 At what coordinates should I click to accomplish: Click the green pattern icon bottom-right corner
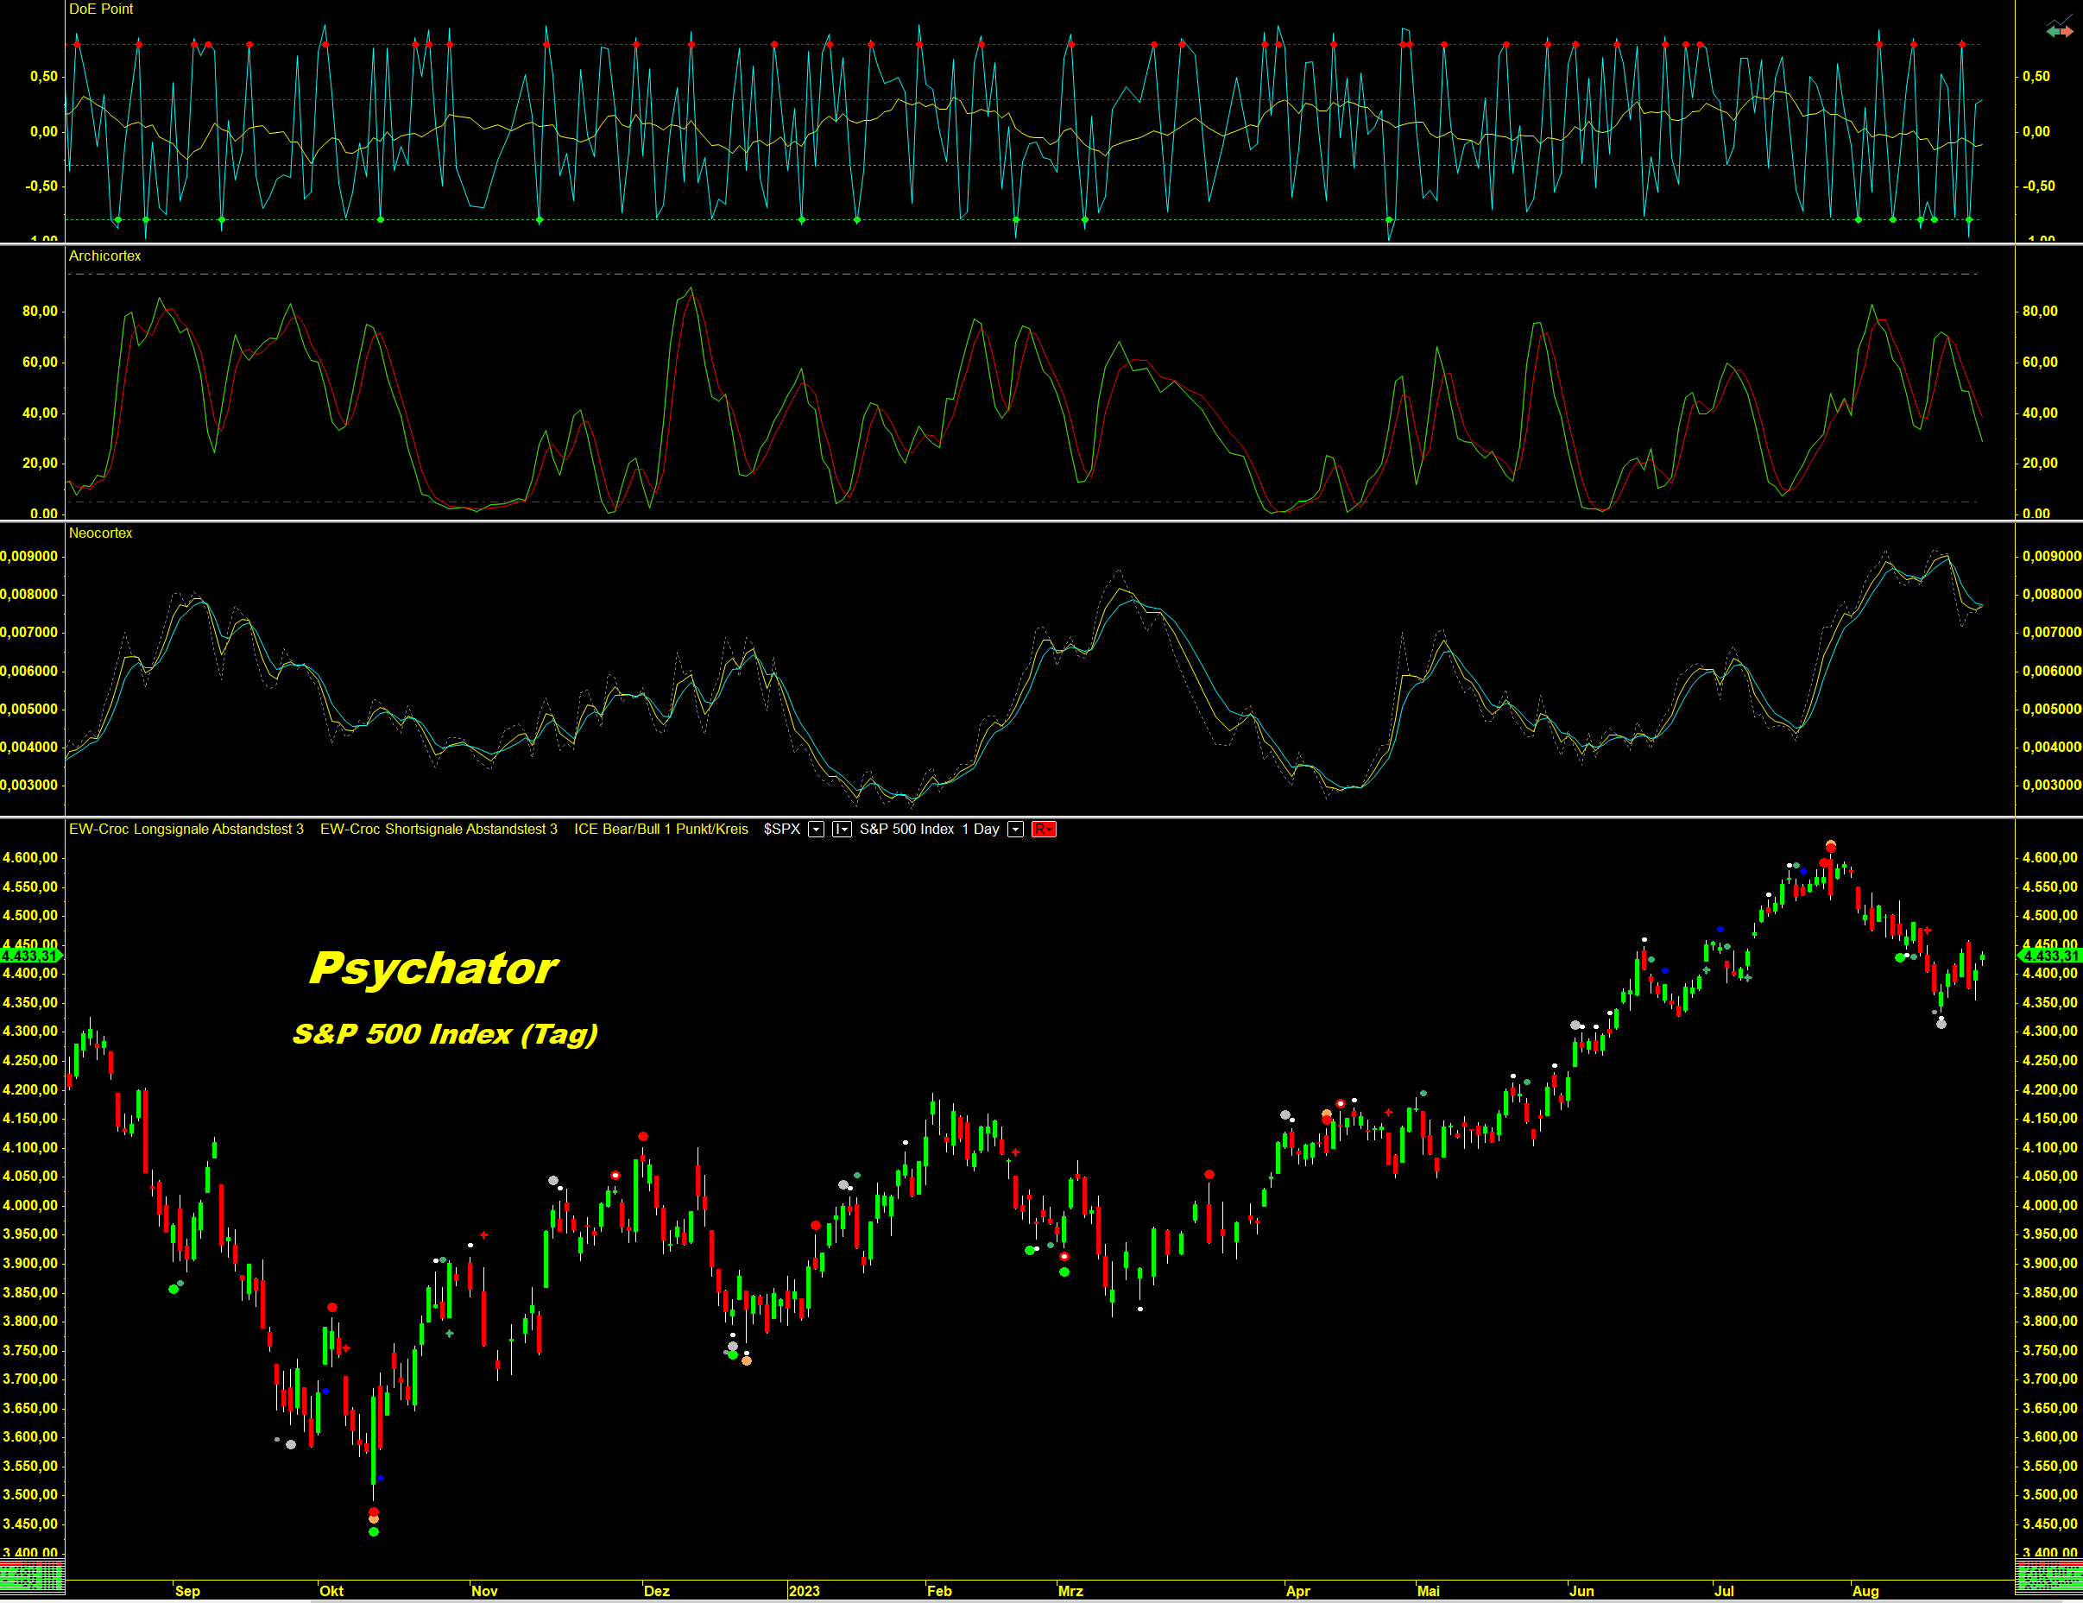tap(2048, 1576)
